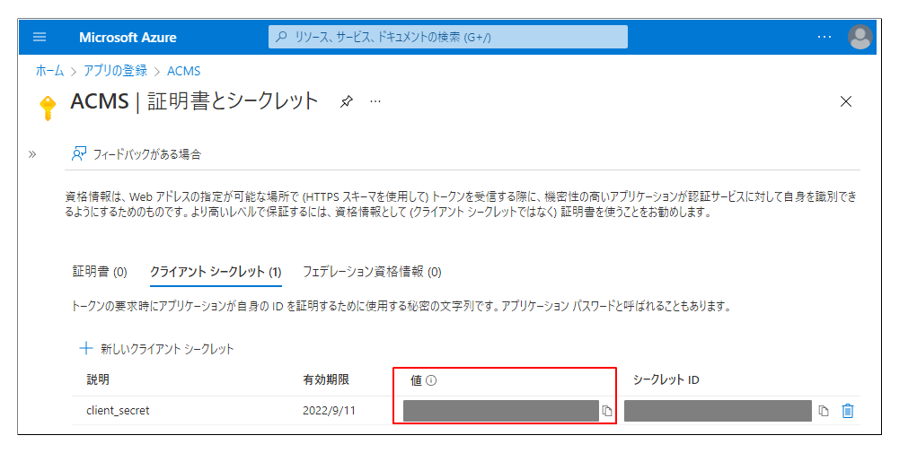Go to ホーム breadcrumb
The height and width of the screenshot is (453, 917).
pos(49,71)
